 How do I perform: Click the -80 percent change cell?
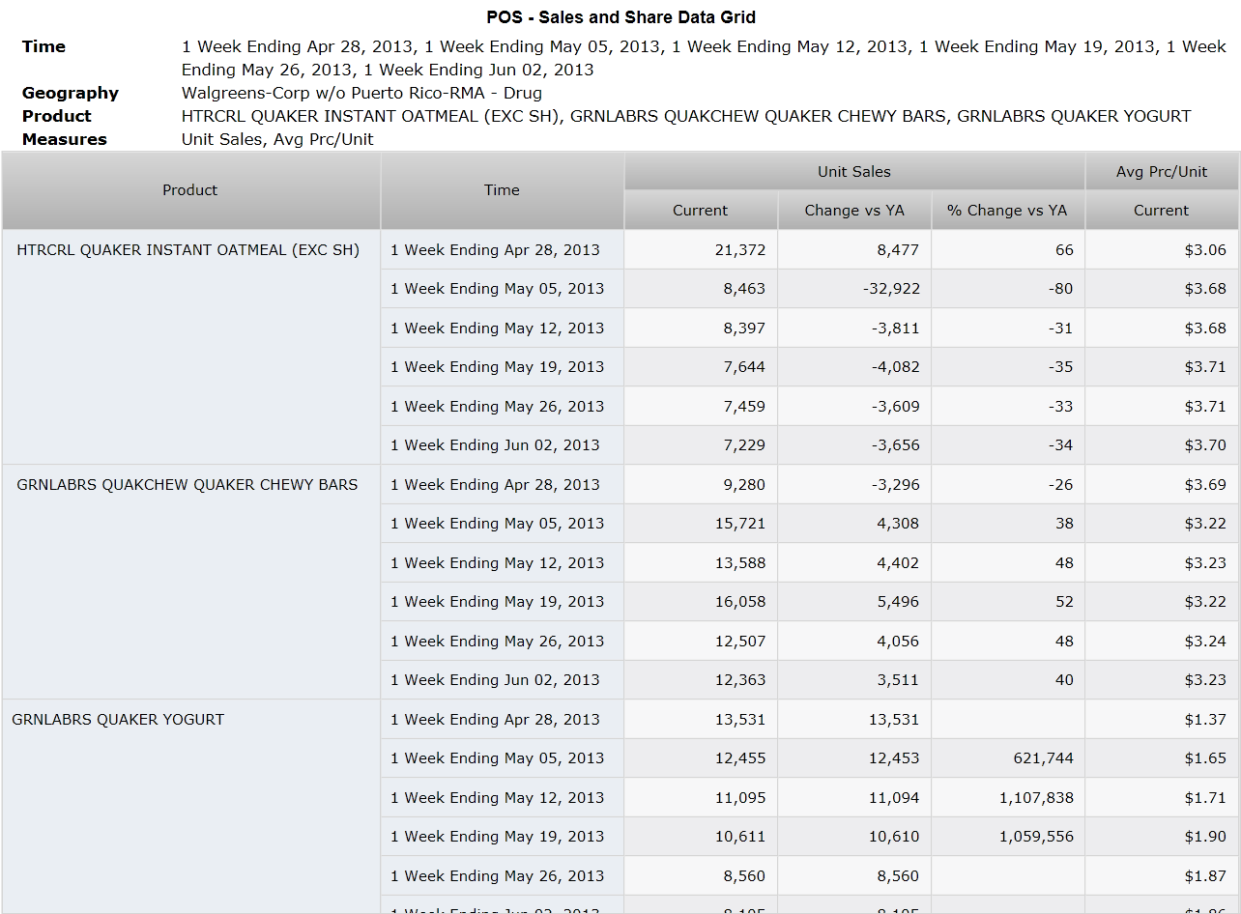pyautogui.click(x=1008, y=289)
